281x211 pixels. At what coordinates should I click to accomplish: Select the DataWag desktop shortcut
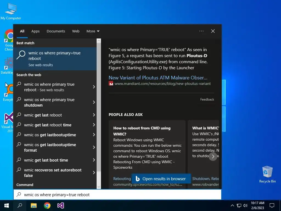pos(7,66)
